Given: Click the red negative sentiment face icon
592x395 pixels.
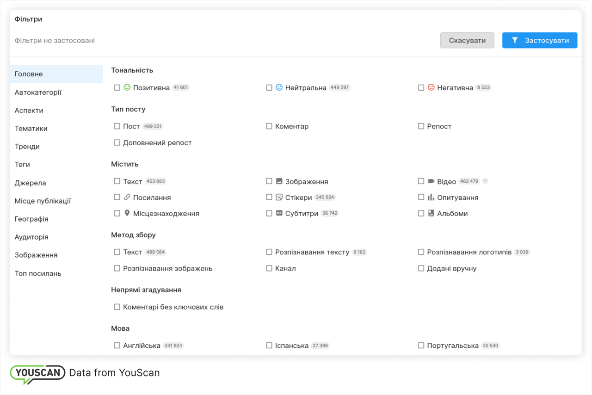Looking at the screenshot, I should click(431, 87).
